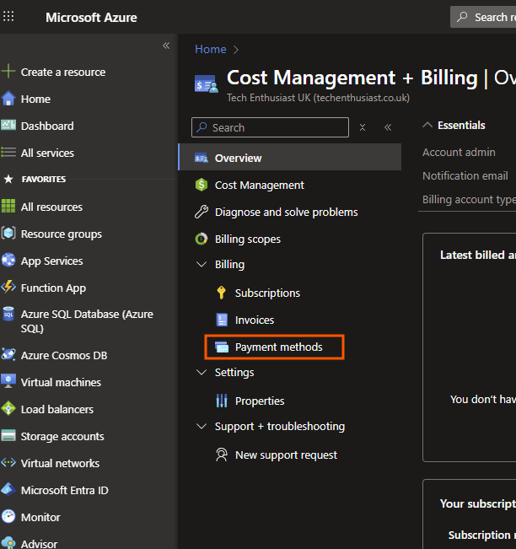The width and height of the screenshot is (516, 549).
Task: Click the Cost Management + Billing header icon
Action: [x=206, y=83]
